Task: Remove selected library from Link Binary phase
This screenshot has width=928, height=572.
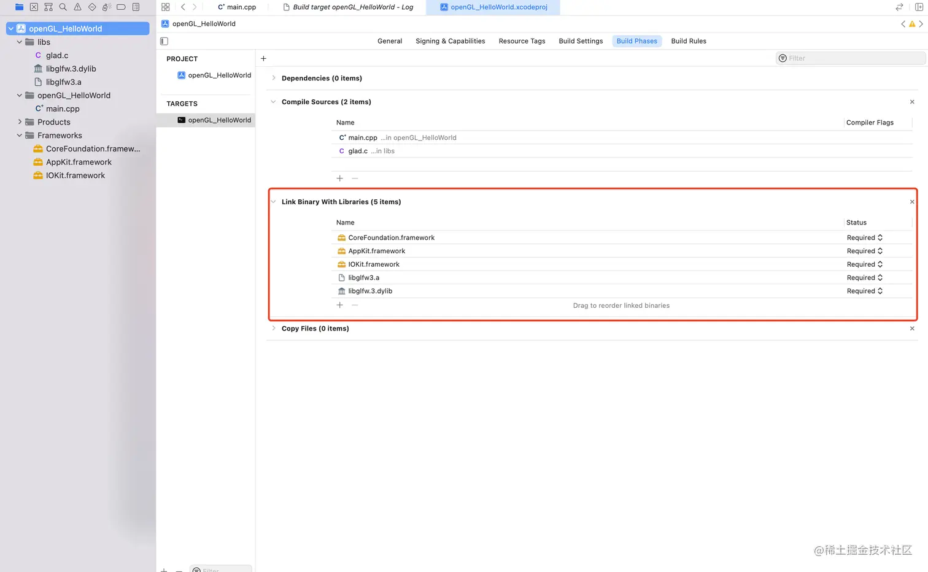Action: click(355, 305)
